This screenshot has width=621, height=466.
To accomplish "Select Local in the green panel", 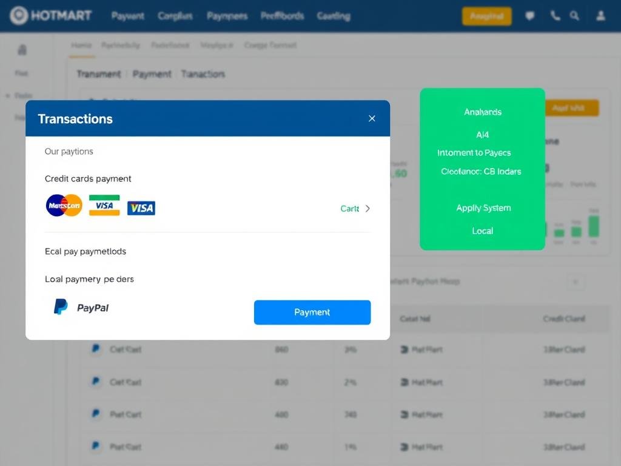I will coord(482,231).
